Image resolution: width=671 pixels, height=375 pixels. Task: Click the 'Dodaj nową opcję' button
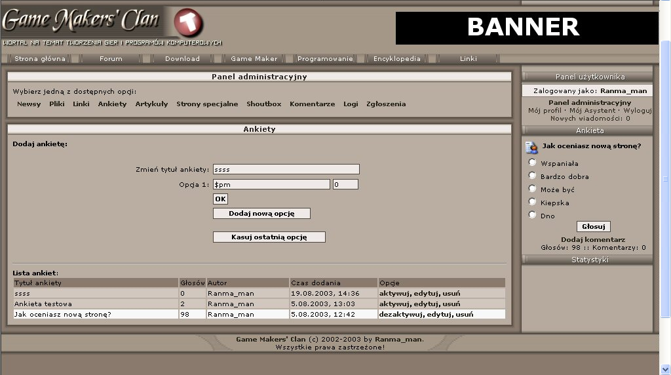click(261, 214)
